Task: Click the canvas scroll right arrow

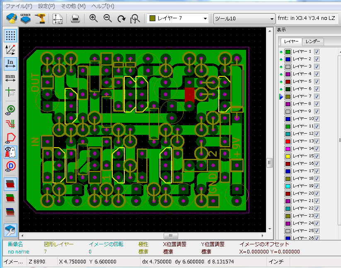Action: (x=263, y=236)
